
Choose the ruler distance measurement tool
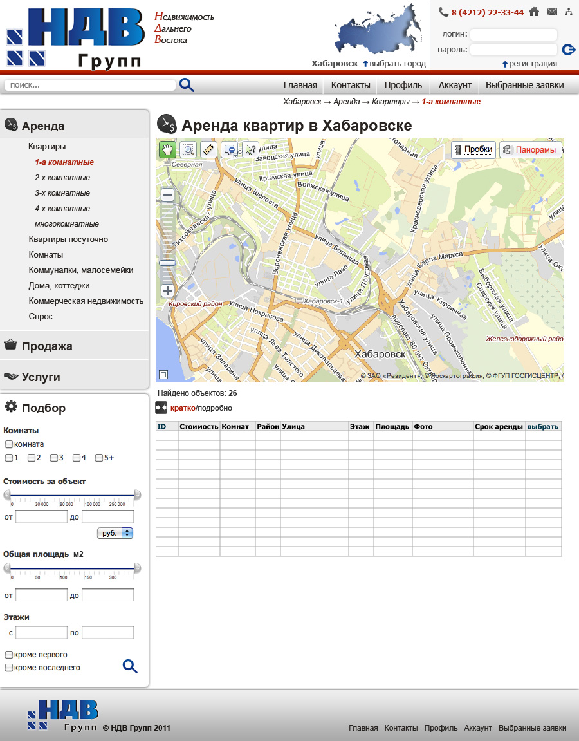click(208, 150)
